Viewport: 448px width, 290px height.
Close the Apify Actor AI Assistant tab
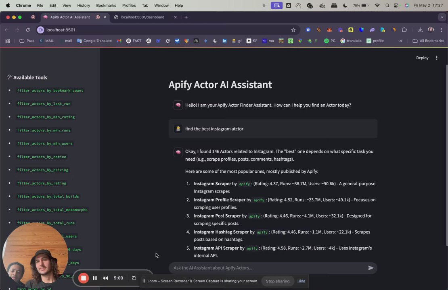pos(105,17)
